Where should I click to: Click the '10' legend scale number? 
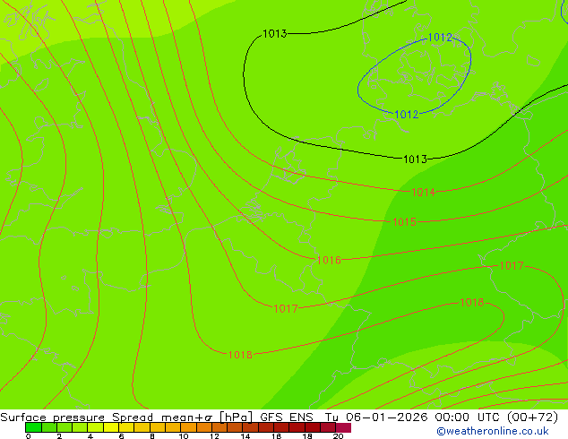pos(184,436)
